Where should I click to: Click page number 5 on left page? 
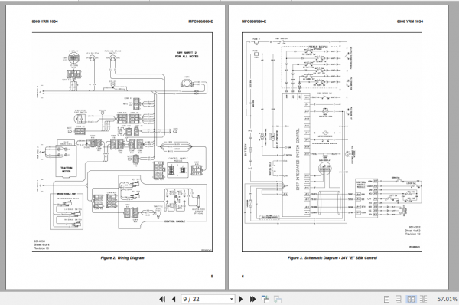point(212,276)
